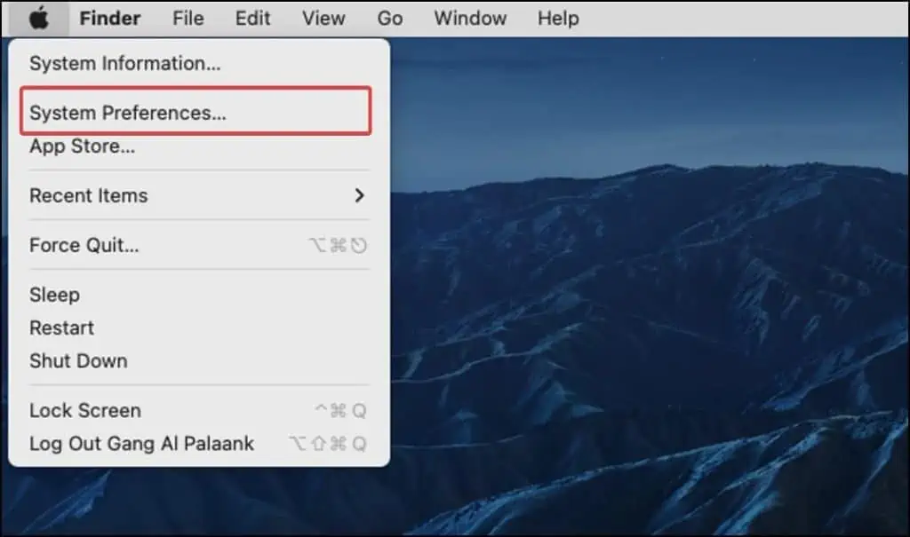Choose System Preferences… menu entry
The height and width of the screenshot is (537, 910).
click(x=128, y=114)
